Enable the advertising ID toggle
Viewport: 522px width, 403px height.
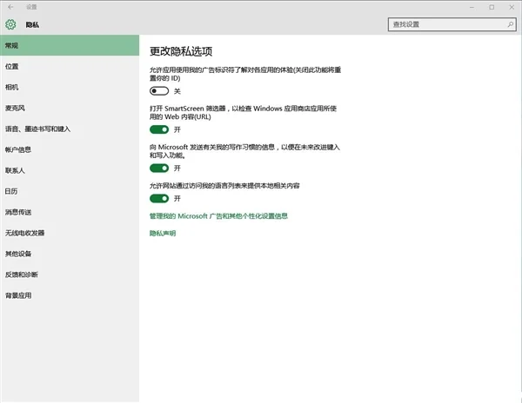159,91
